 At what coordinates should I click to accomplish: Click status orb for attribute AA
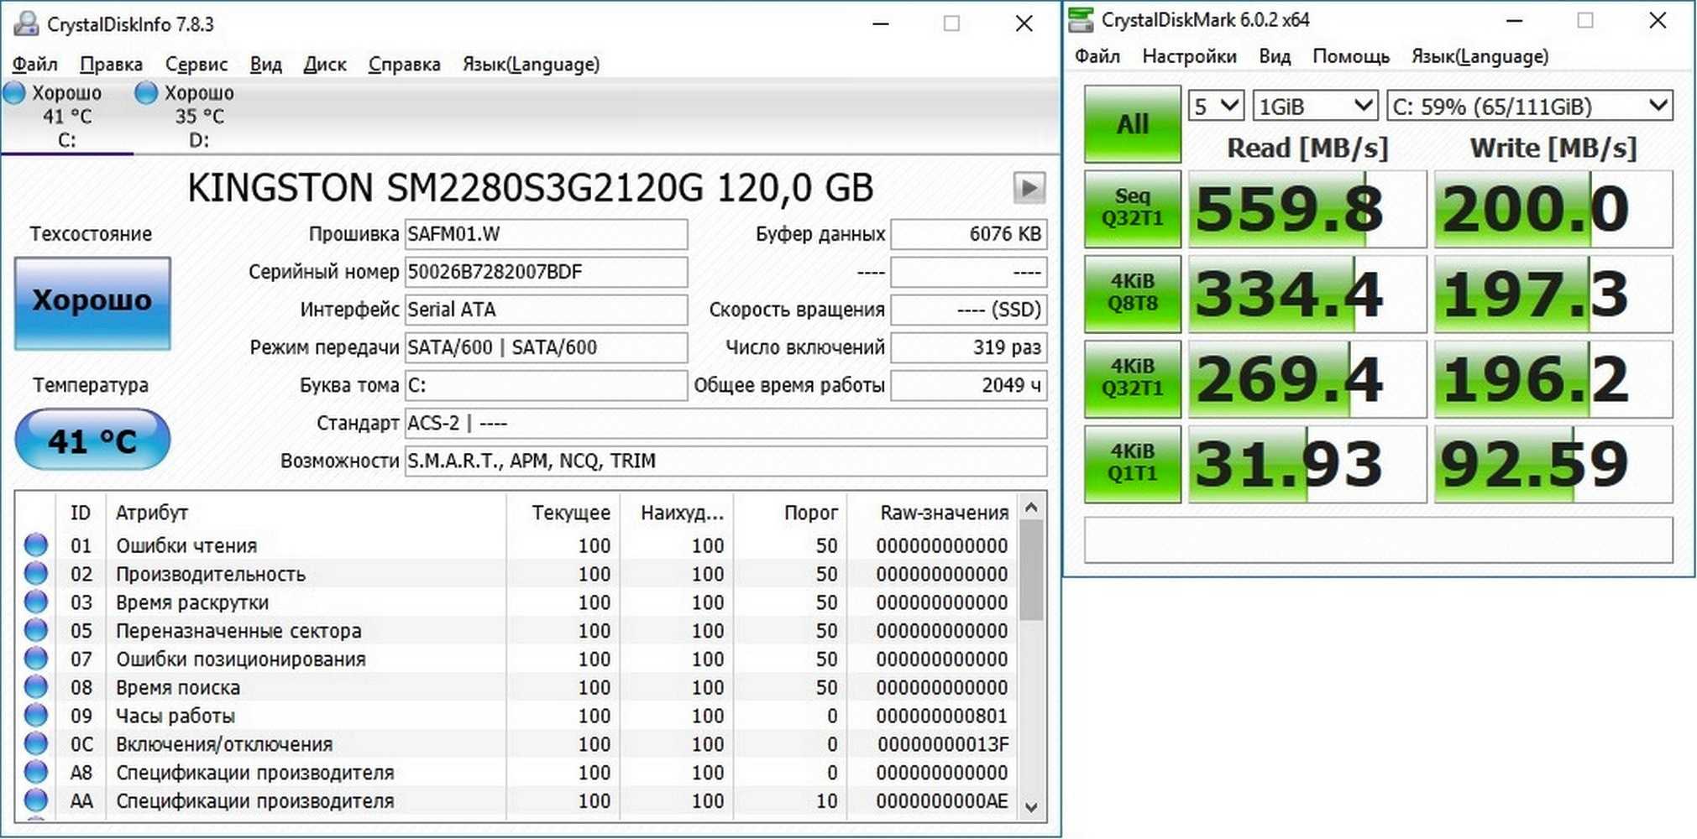coord(36,800)
